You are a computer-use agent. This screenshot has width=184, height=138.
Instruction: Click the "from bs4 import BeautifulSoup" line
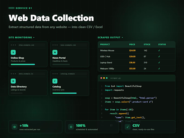pos(123,86)
